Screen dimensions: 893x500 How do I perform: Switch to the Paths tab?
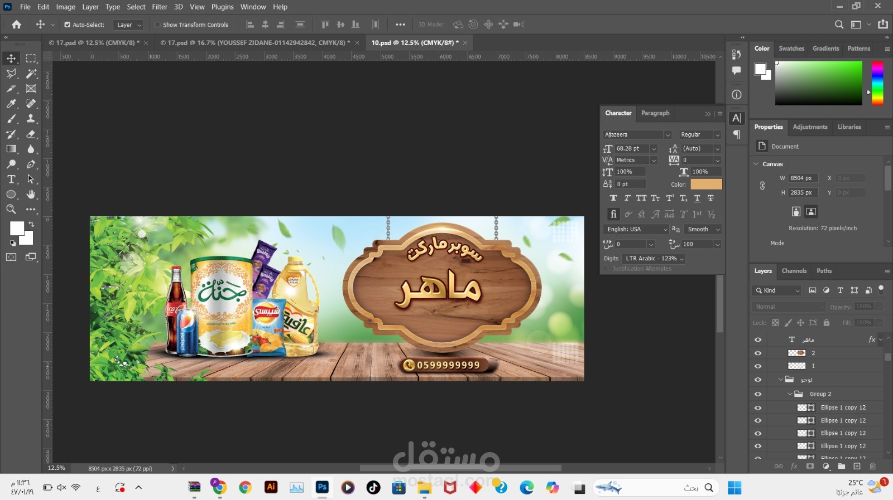point(824,271)
